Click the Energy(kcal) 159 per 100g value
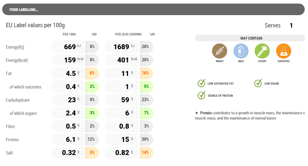Screen dimensions: 308x166 70,60
